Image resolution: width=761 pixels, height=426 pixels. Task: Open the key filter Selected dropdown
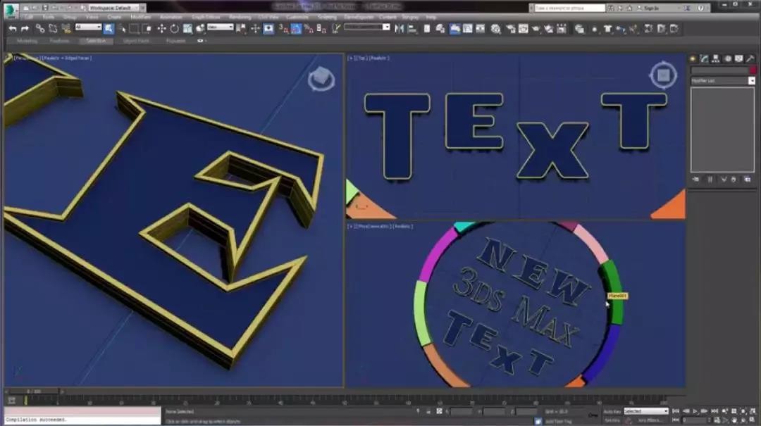click(646, 411)
